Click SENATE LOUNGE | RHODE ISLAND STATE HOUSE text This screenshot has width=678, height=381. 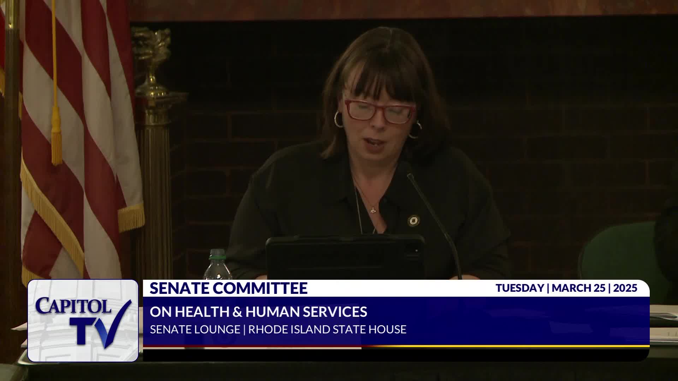(x=278, y=329)
